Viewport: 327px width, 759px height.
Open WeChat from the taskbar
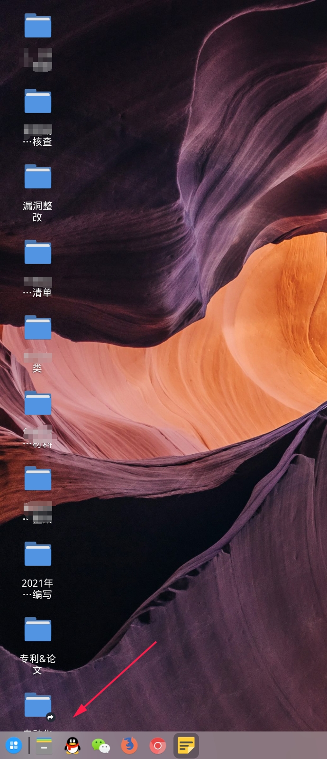point(101,746)
